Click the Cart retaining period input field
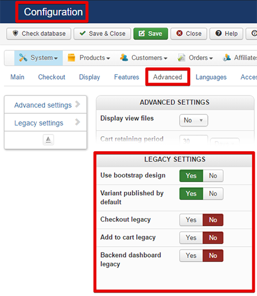Viewport: 257px width, 296px height. pos(194,141)
